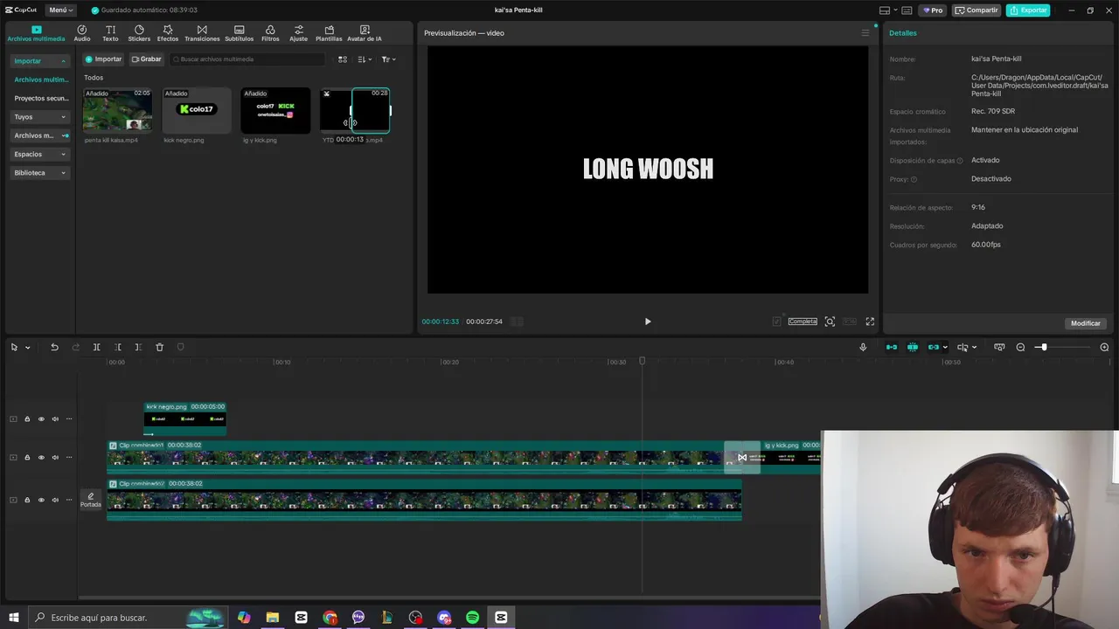Click the undo arrow in timeline toolbar
1119x629 pixels.
pos(54,347)
